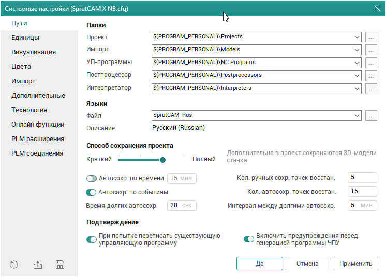
Task: Click the project save mode slider handle
Action: [x=162, y=160]
